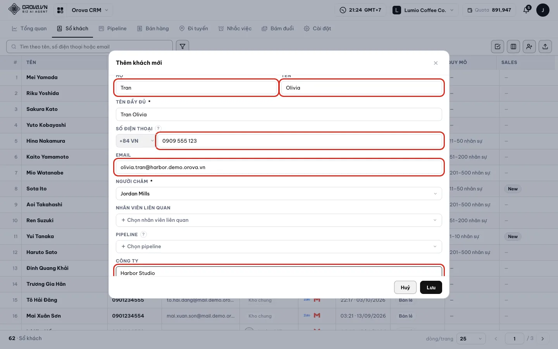Screen dimensions: 558x349
Task: Click Huỷ button
Action: click(x=405, y=287)
